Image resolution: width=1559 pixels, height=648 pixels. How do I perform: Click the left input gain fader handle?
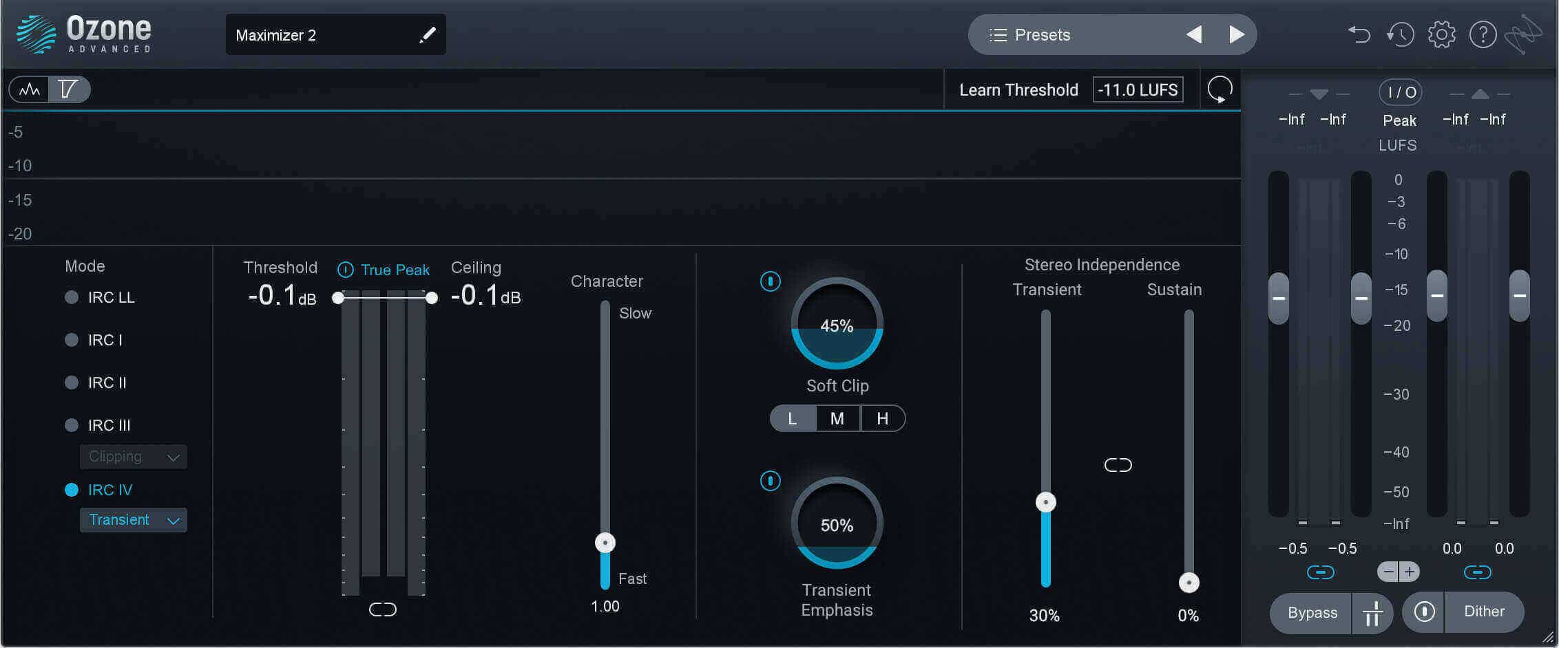click(x=1279, y=298)
